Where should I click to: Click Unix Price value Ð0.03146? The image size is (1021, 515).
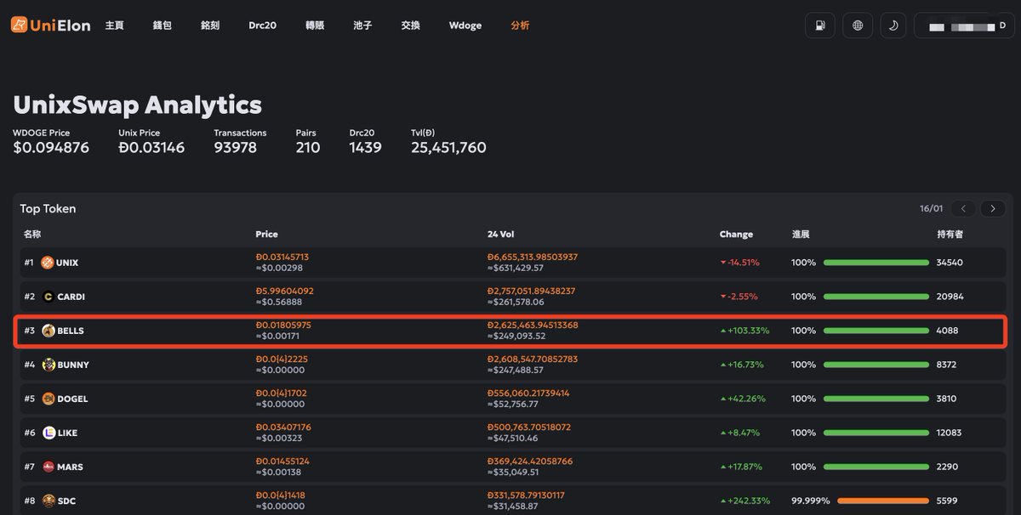point(151,148)
